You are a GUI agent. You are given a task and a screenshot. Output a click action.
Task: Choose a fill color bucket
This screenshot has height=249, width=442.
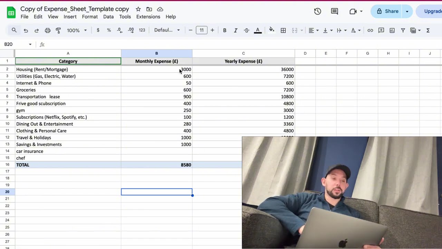272,30
